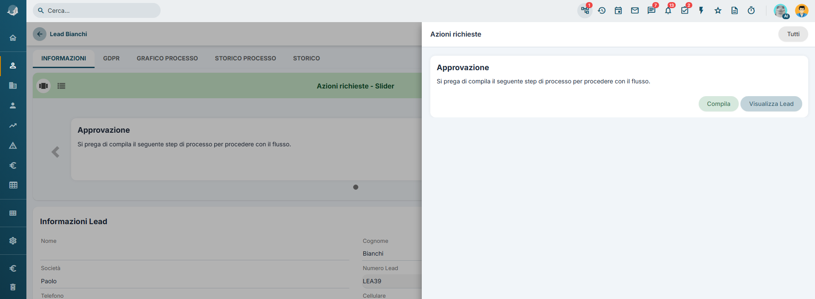Open chat messages icon with badge 7
Image resolution: width=815 pixels, height=299 pixels.
[651, 11]
